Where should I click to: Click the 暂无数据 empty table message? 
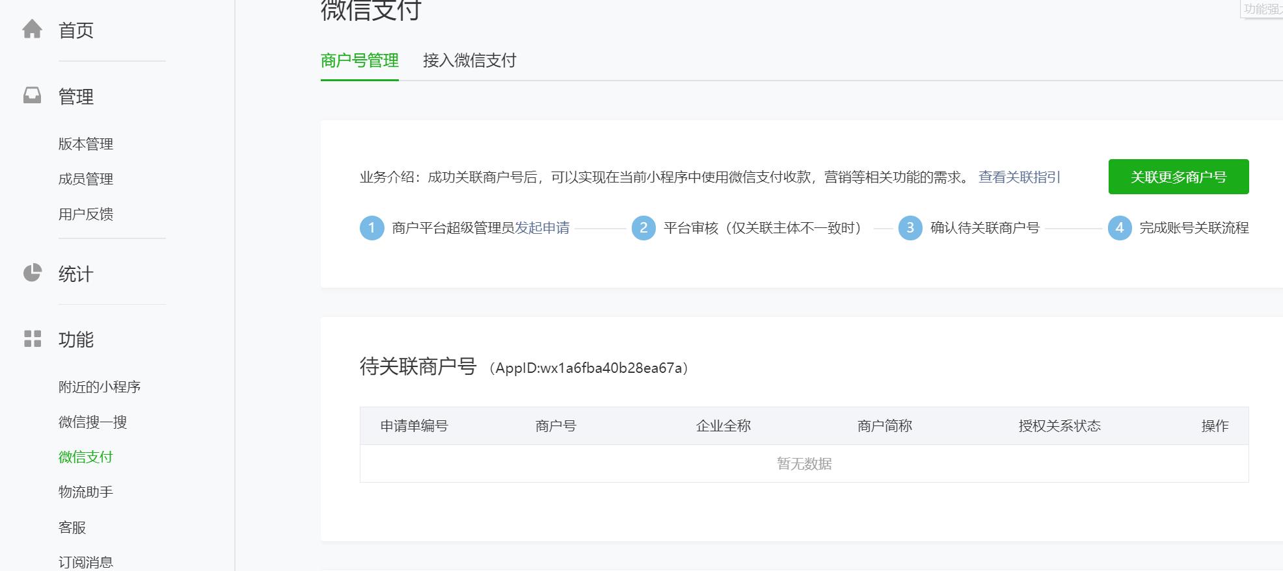(804, 463)
